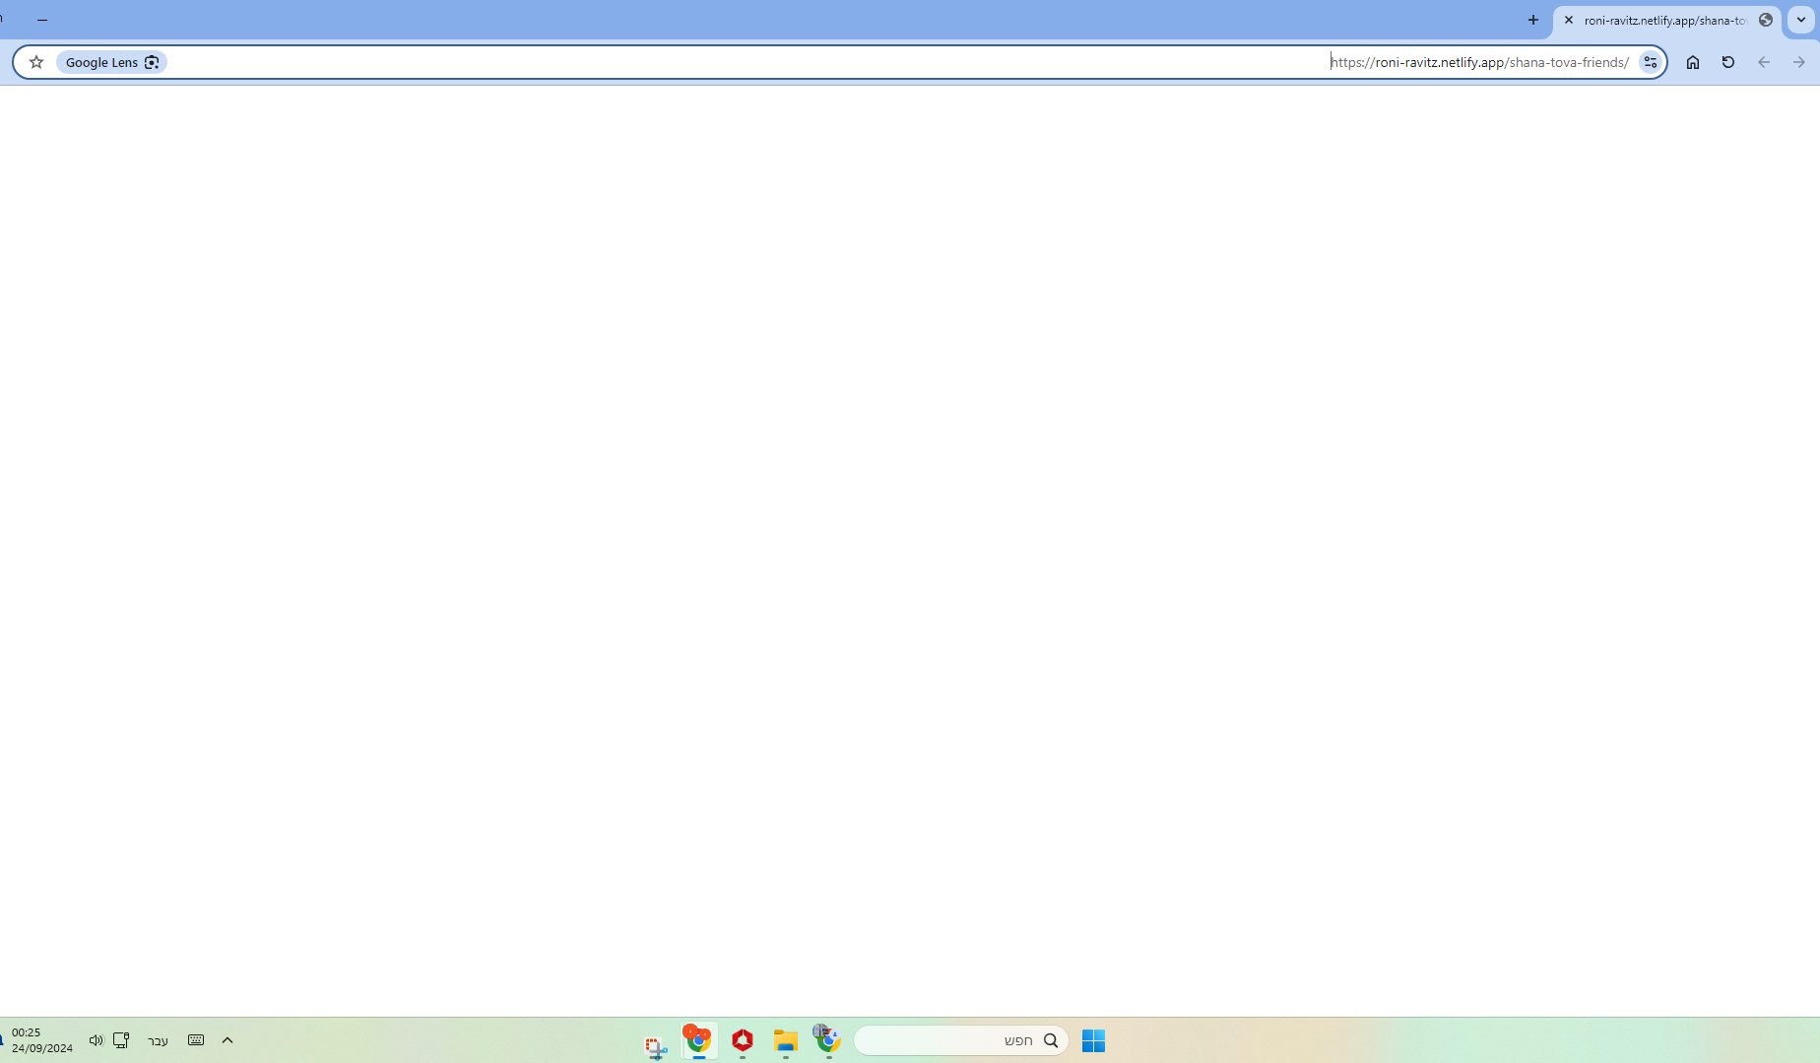Open the volume speaker icon in tray
The image size is (1820, 1063).
[x=96, y=1040]
